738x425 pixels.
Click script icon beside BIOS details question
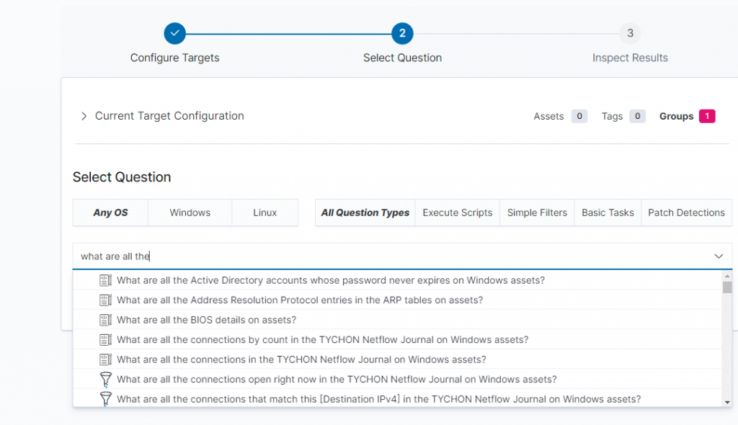point(105,320)
